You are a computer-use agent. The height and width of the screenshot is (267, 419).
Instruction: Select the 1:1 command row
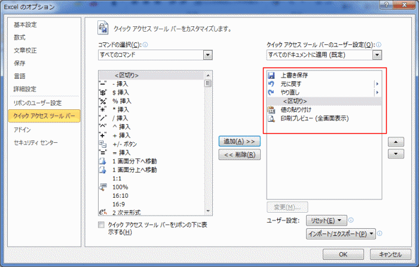click(x=151, y=179)
